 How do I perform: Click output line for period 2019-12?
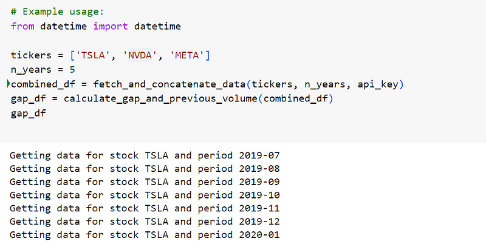point(145,222)
